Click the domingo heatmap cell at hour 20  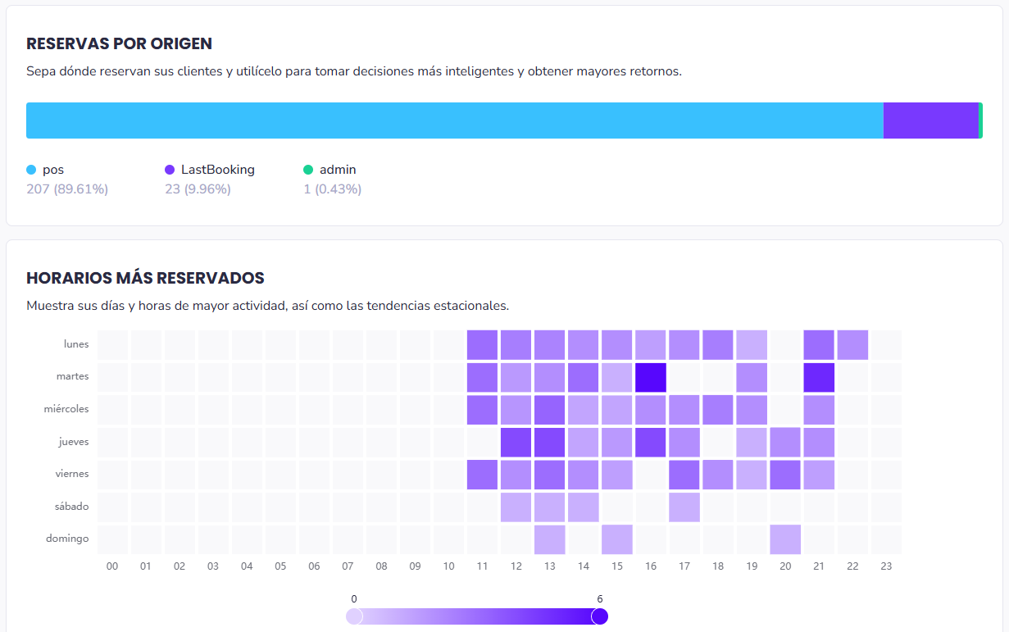pyautogui.click(x=785, y=539)
